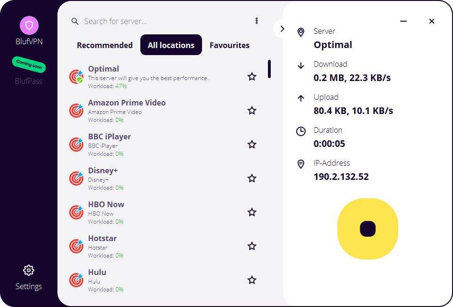Open the three-dot options menu

[x=257, y=21]
